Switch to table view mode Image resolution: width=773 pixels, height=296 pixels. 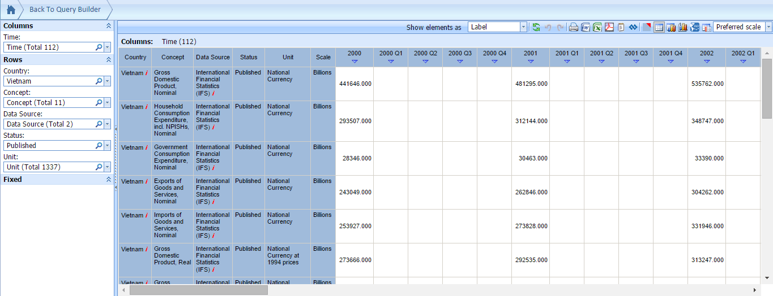659,27
